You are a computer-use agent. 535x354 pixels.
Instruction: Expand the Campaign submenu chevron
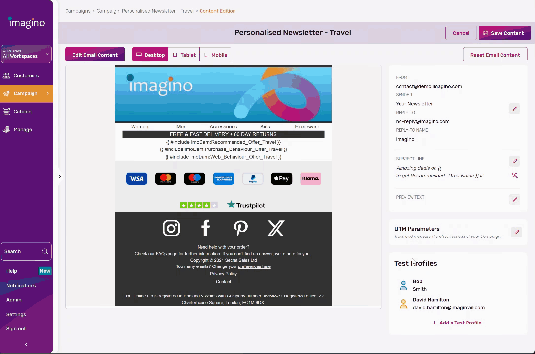pyautogui.click(x=48, y=93)
